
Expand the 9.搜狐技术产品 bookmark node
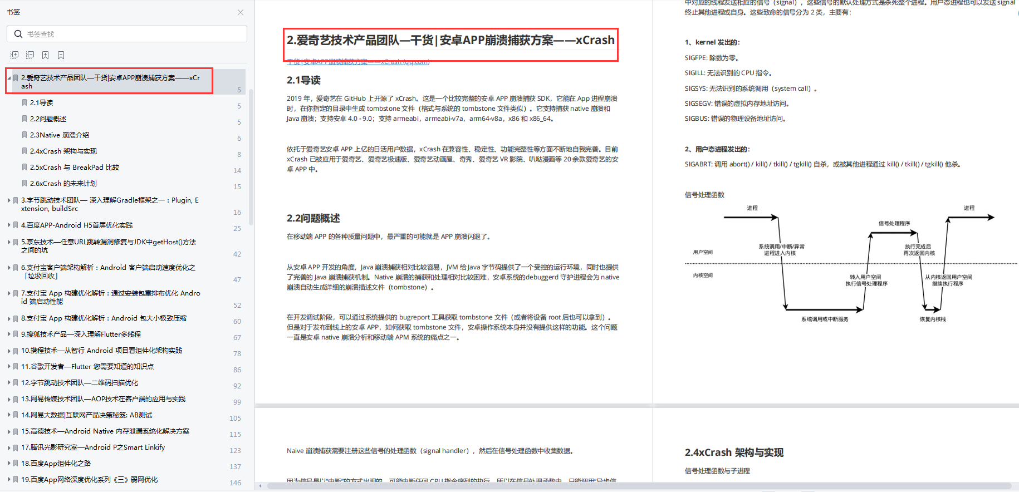pyautogui.click(x=9, y=334)
